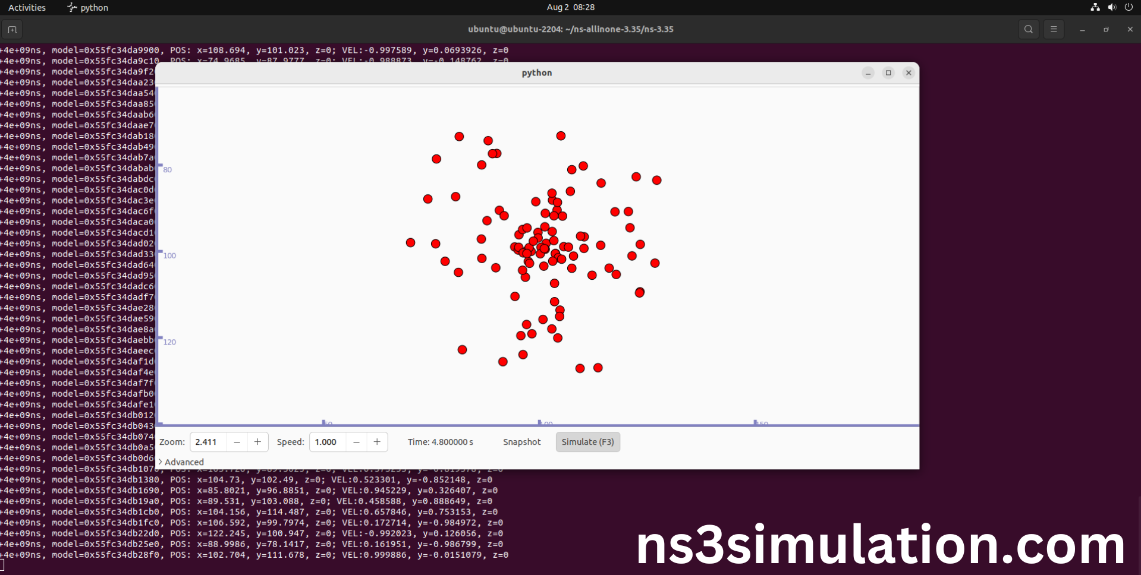This screenshot has height=575, width=1141.
Task: Click the search icon in terminal titlebar
Action: tap(1027, 29)
